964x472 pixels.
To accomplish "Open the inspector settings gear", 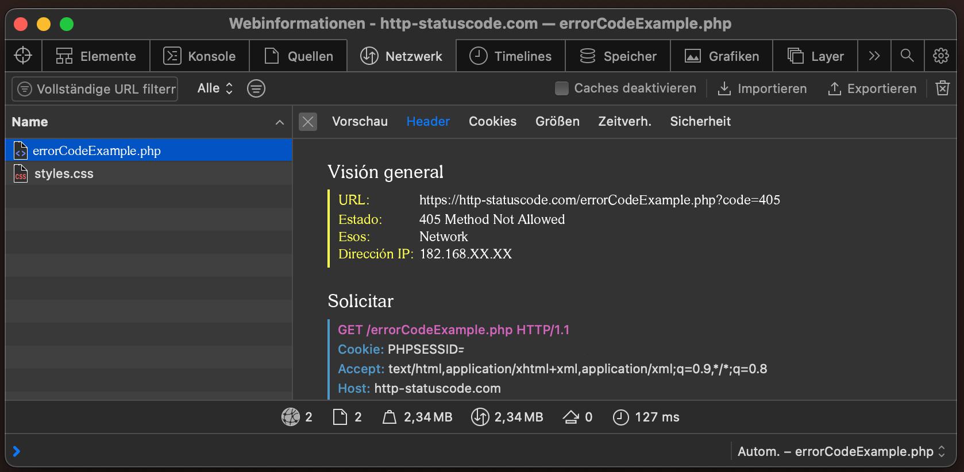I will (940, 56).
